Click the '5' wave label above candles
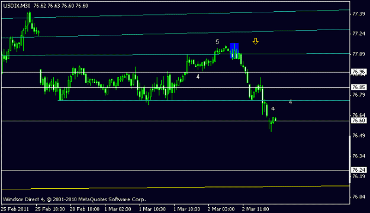This screenshot has width=370, height=213. (217, 42)
